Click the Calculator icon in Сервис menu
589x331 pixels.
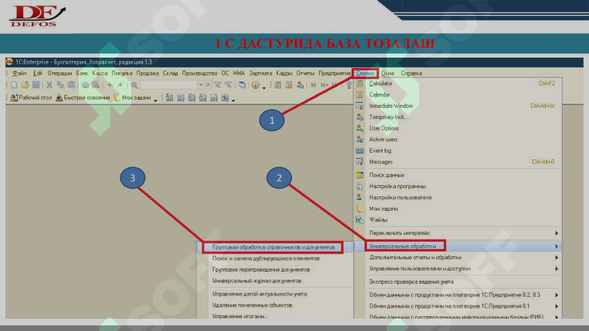pyautogui.click(x=360, y=84)
